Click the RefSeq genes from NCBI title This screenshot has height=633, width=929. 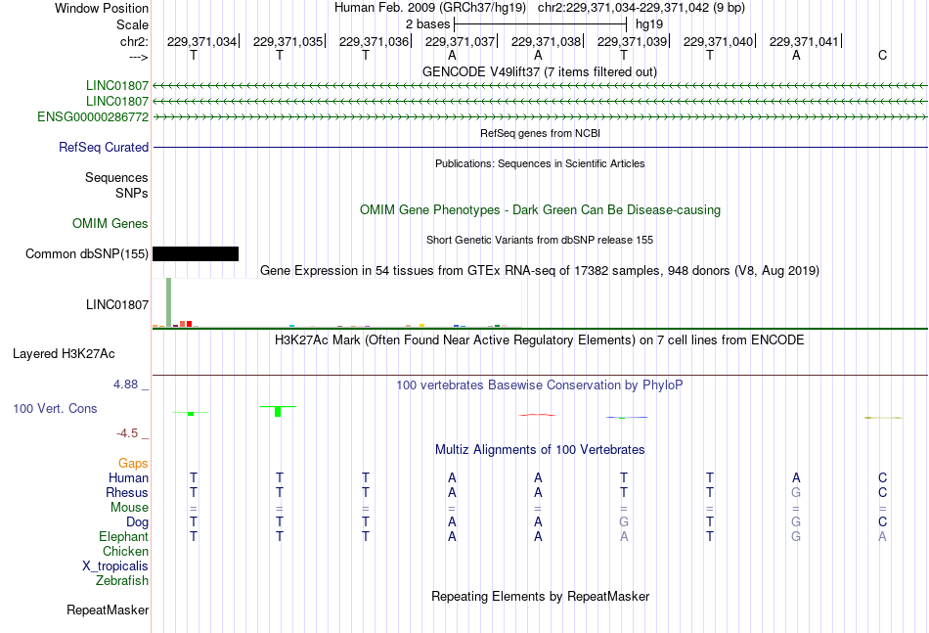[540, 133]
